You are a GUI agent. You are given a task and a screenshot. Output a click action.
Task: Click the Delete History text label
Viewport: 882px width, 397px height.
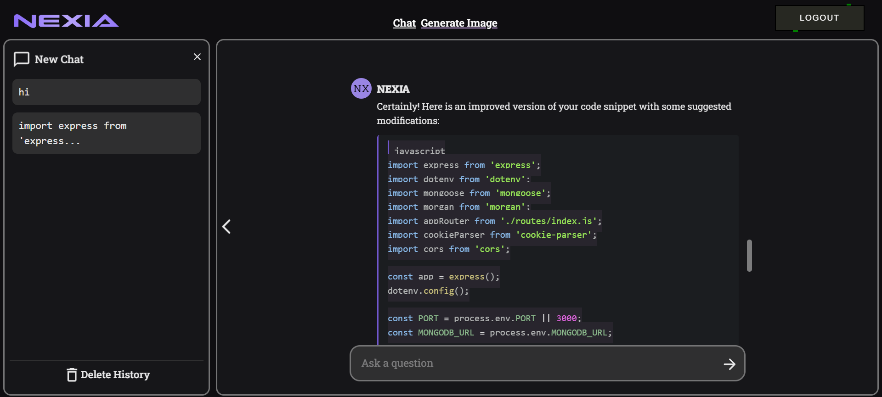click(115, 375)
